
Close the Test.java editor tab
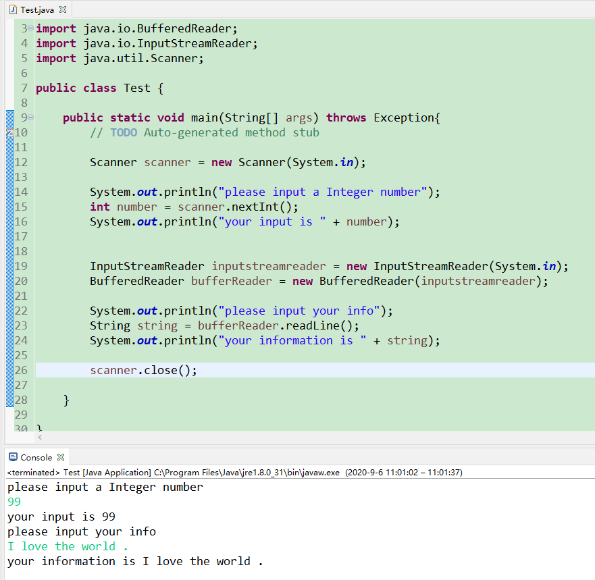61,9
